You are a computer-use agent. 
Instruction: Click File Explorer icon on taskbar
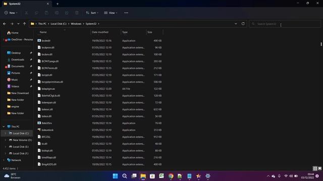pyautogui.click(x=143, y=176)
